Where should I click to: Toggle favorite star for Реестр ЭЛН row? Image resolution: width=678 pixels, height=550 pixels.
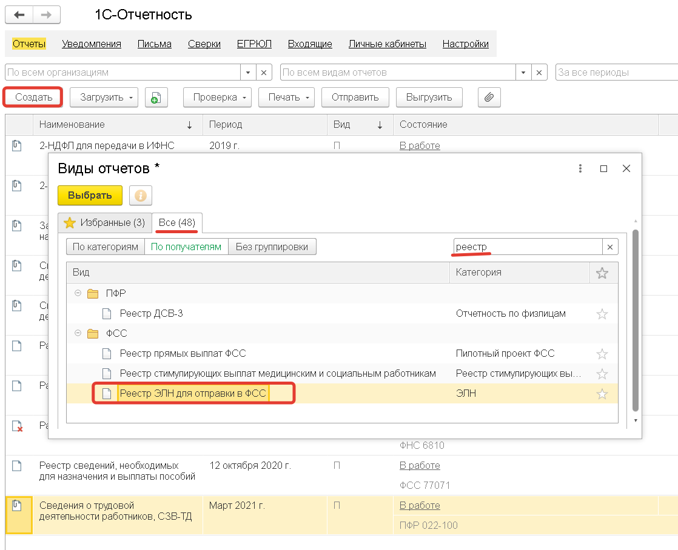(x=602, y=394)
